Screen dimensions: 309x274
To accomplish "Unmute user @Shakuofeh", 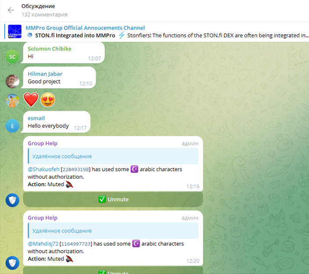I will [113, 199].
